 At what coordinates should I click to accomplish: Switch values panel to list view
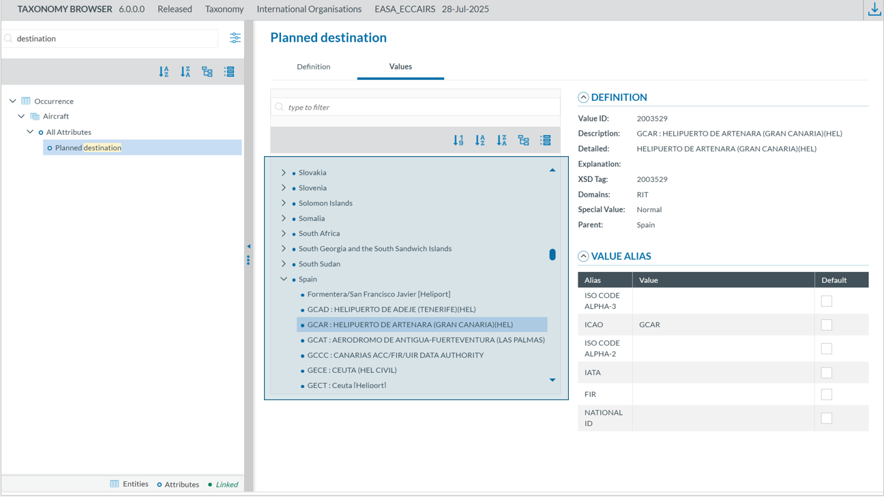(x=546, y=140)
